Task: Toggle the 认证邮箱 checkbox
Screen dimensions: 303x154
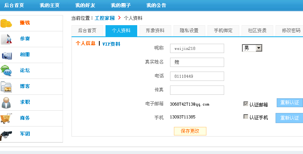Action: tap(246, 104)
